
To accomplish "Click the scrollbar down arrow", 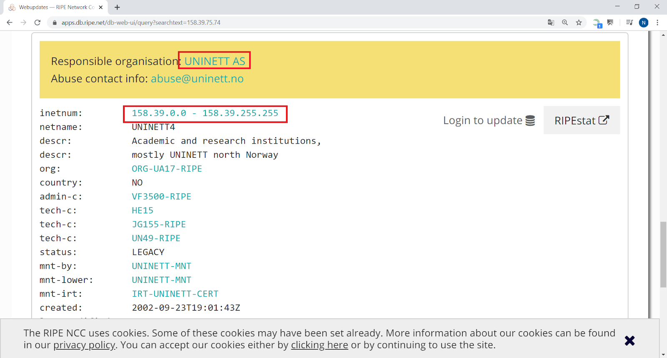I will click(663, 354).
